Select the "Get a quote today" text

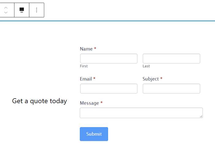(39, 101)
